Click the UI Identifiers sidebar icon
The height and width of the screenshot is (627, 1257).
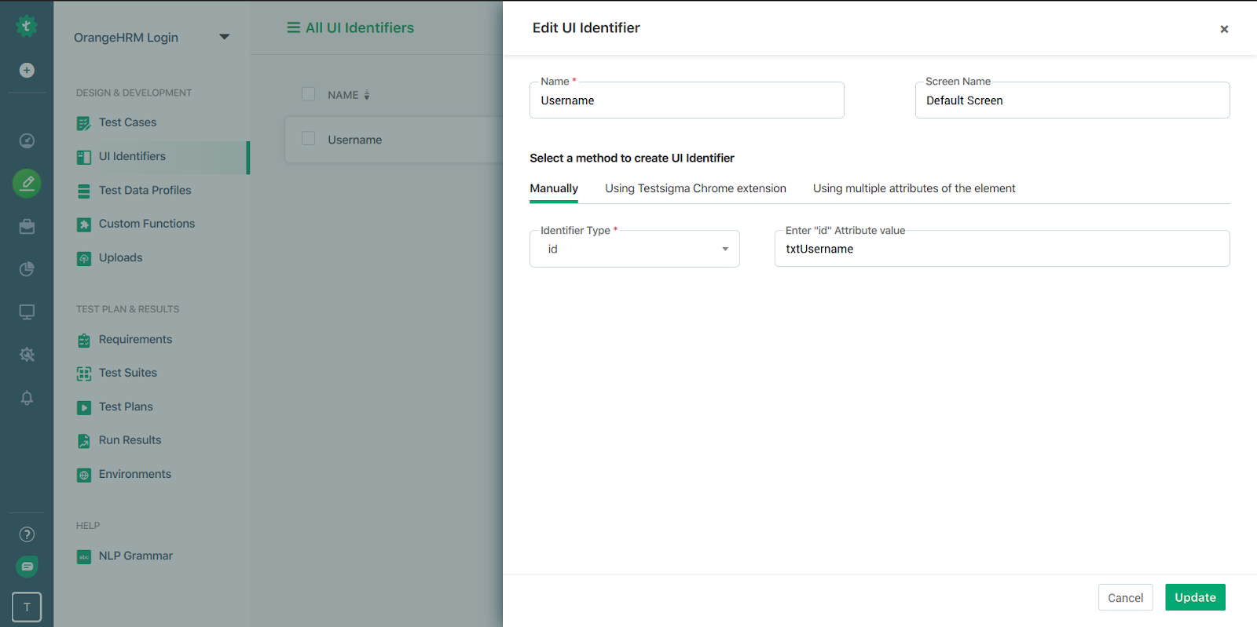tap(84, 157)
